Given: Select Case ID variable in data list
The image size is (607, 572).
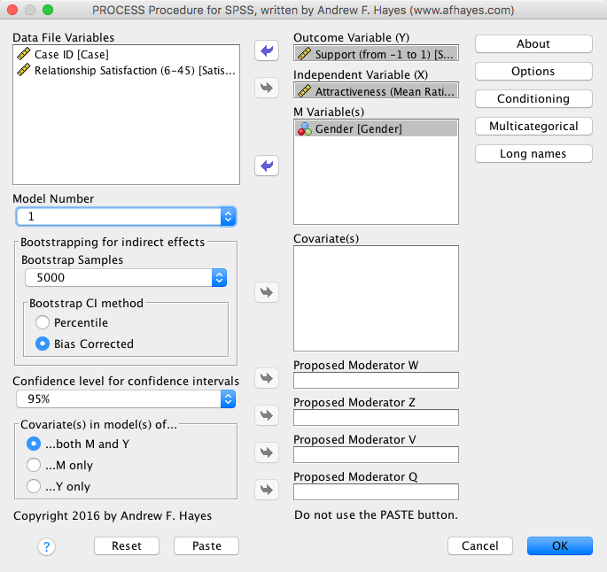Looking at the screenshot, I should (x=71, y=55).
